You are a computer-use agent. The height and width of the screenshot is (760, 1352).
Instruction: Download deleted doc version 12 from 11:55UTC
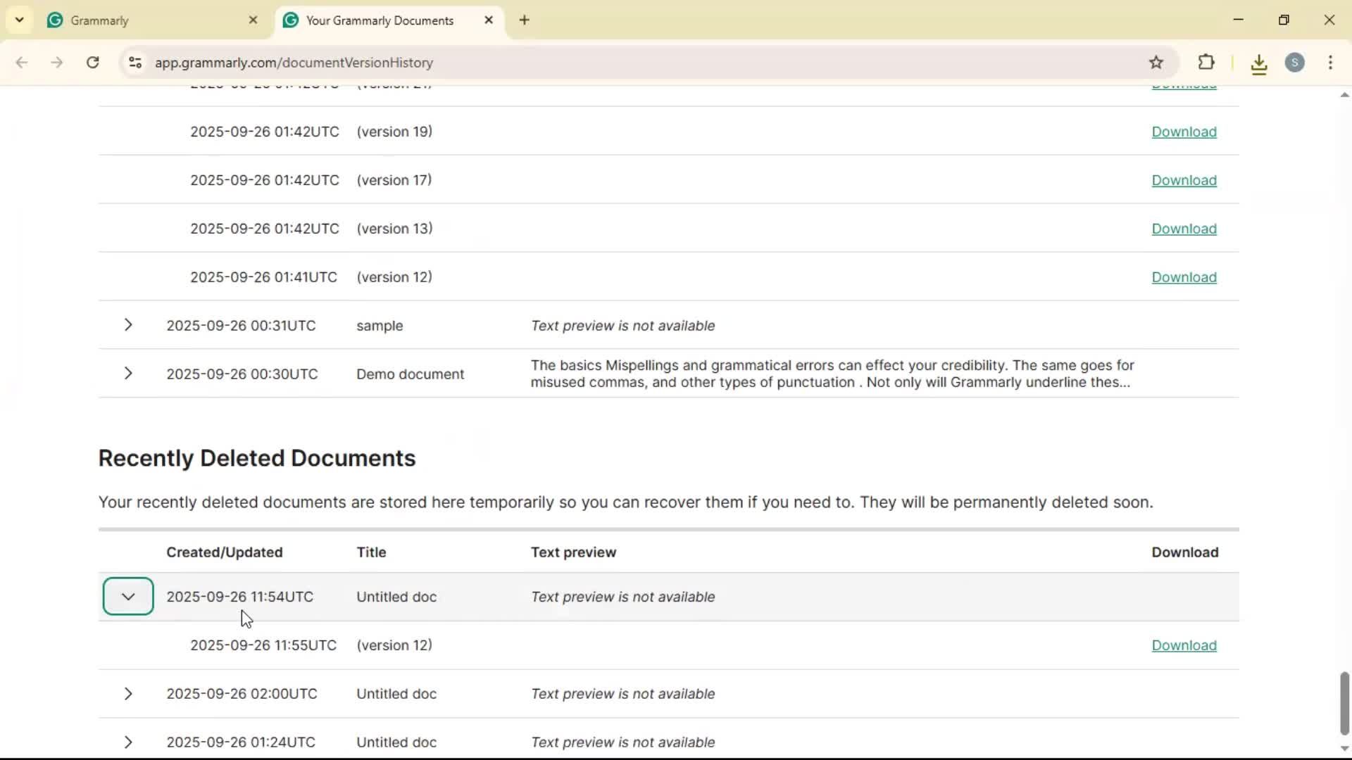(x=1184, y=645)
